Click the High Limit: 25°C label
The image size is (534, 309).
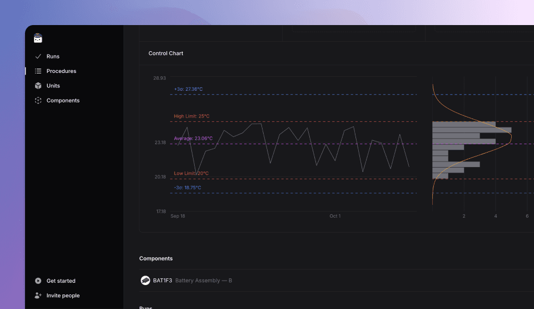(x=192, y=116)
